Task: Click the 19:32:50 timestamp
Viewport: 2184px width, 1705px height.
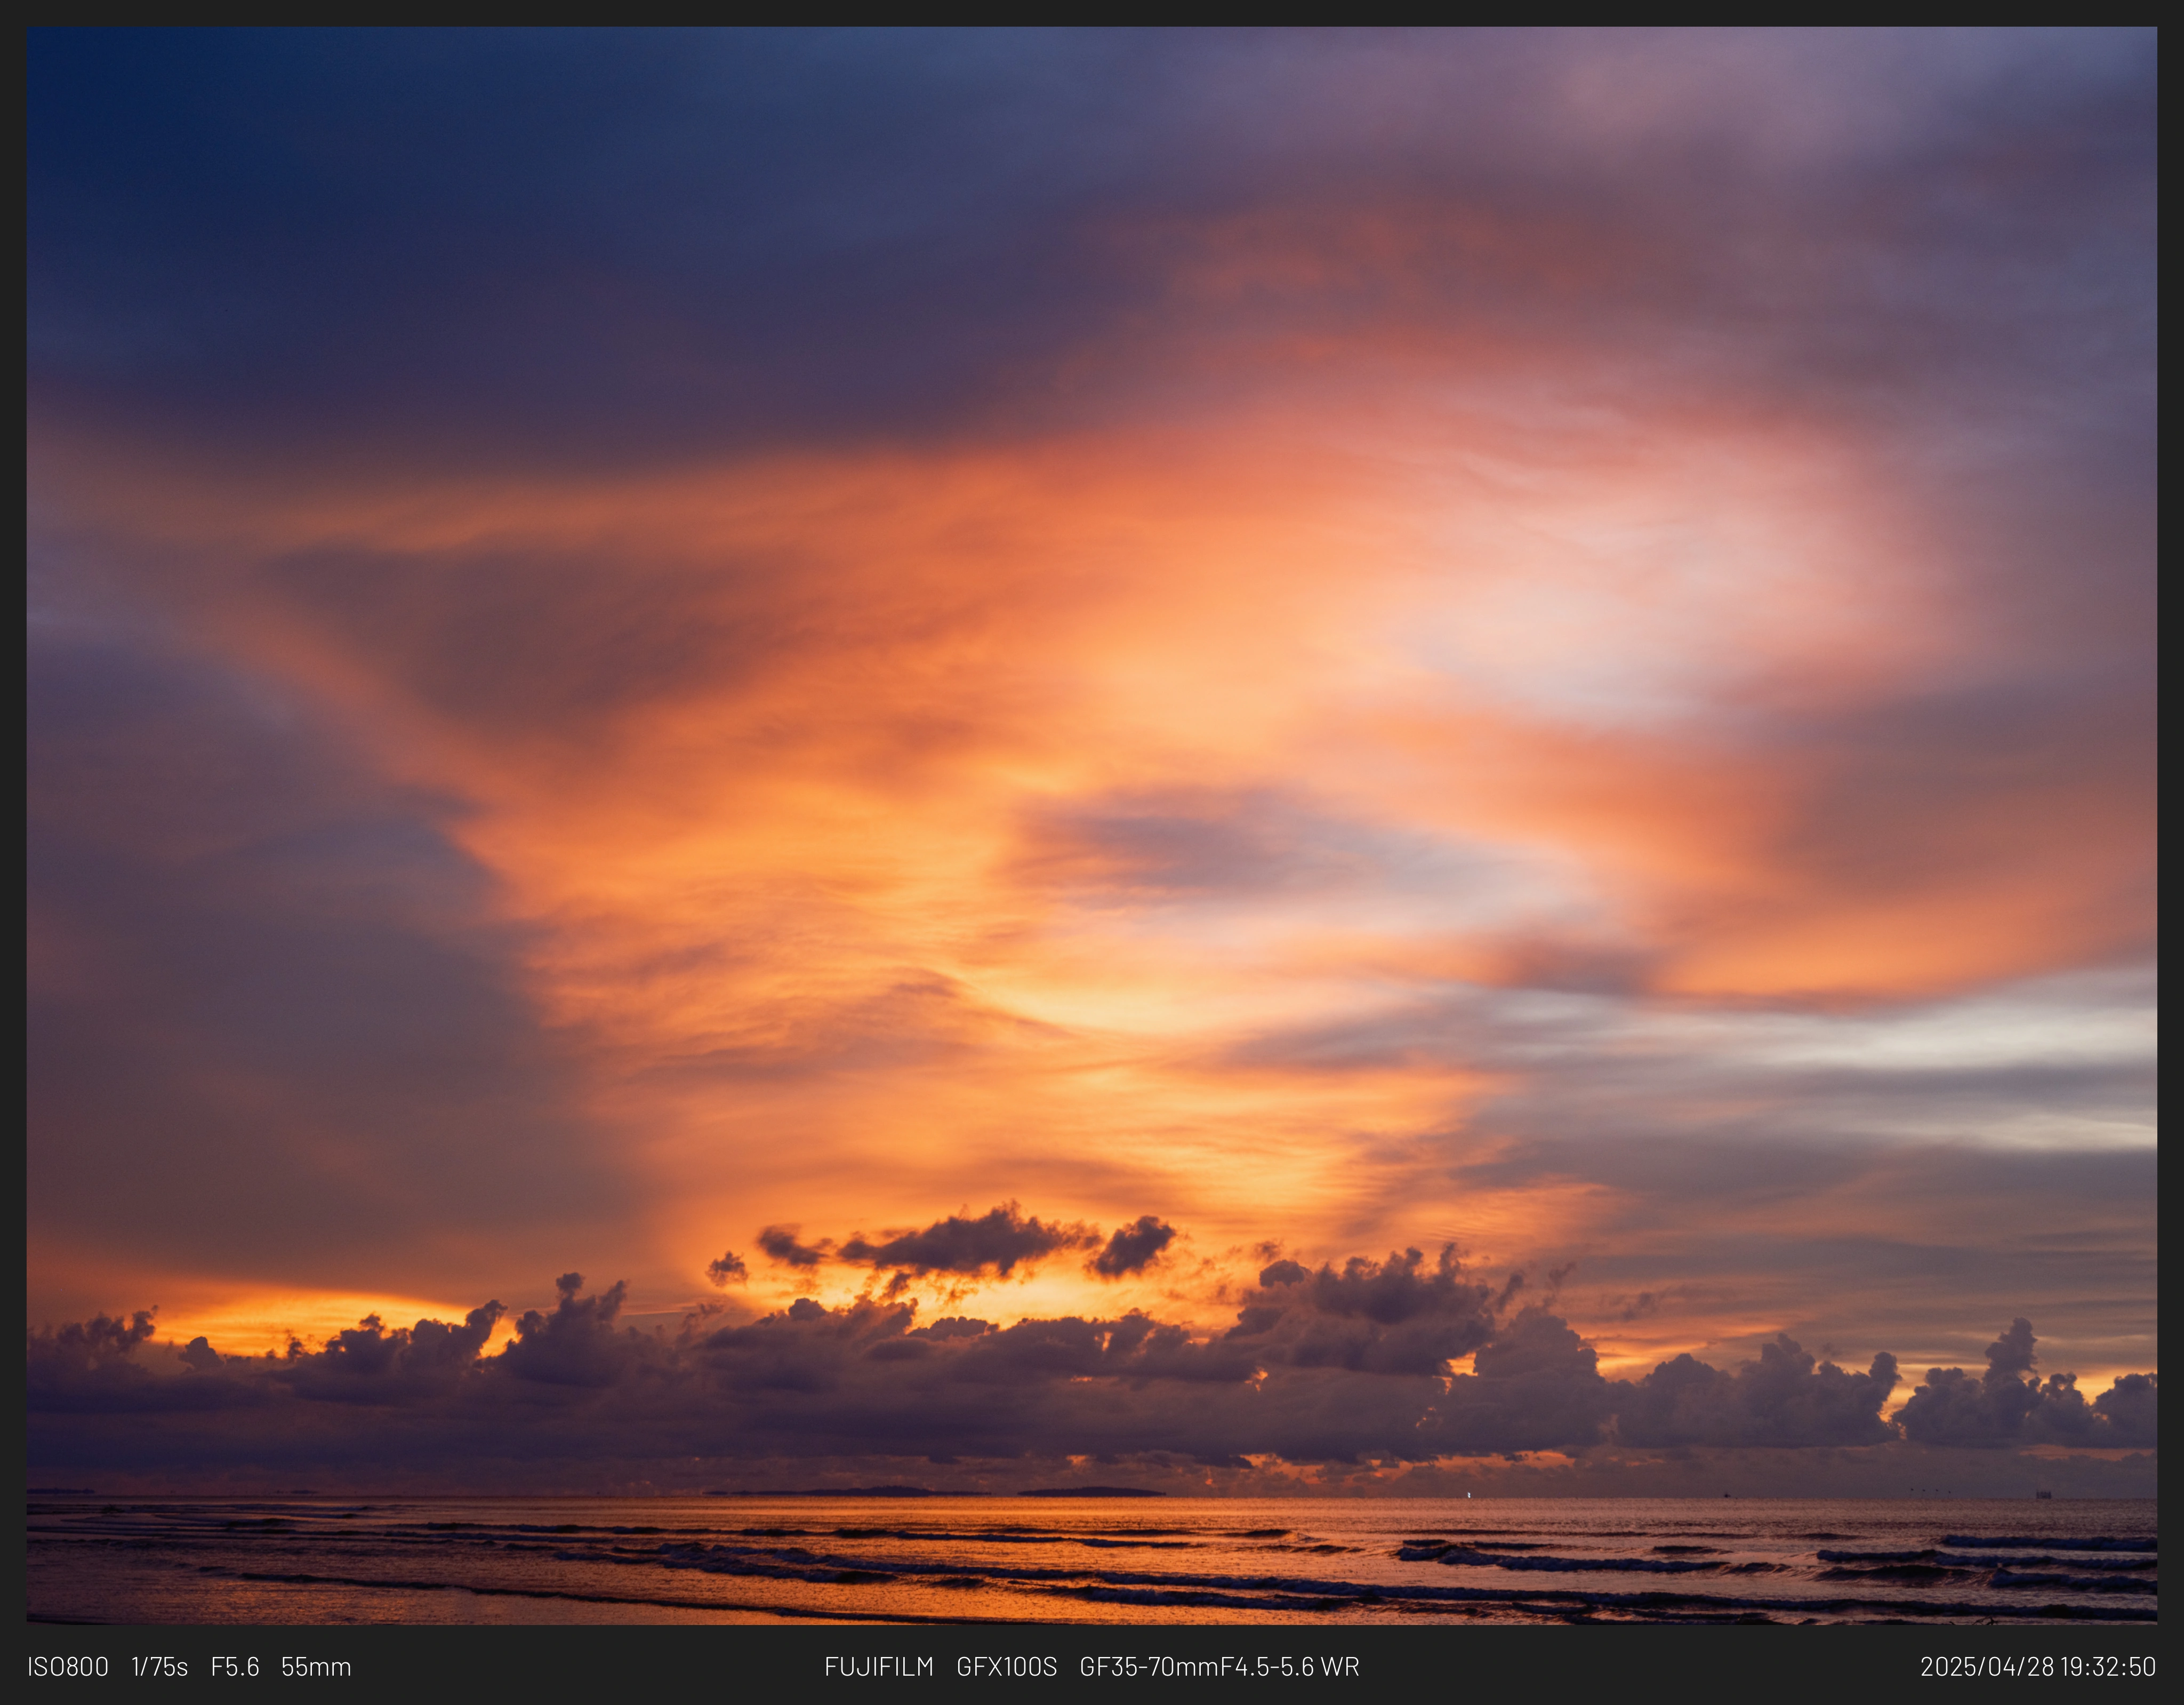Action: point(2107,1667)
